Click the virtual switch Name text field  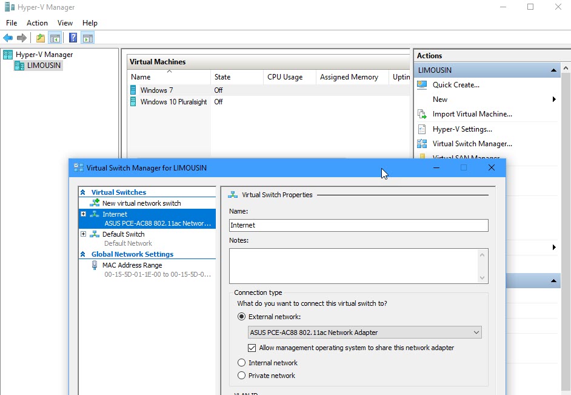click(x=358, y=225)
